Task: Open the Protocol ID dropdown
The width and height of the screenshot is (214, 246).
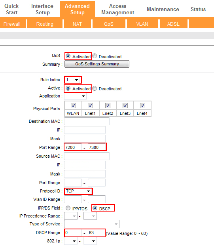Action: (x=78, y=191)
